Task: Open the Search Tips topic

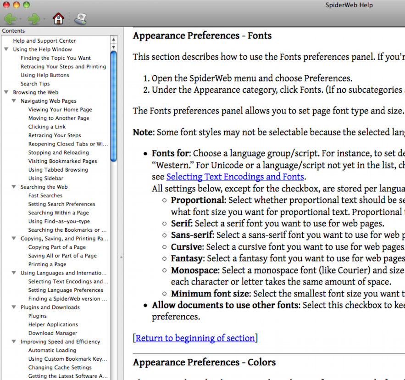Action: click(35, 84)
